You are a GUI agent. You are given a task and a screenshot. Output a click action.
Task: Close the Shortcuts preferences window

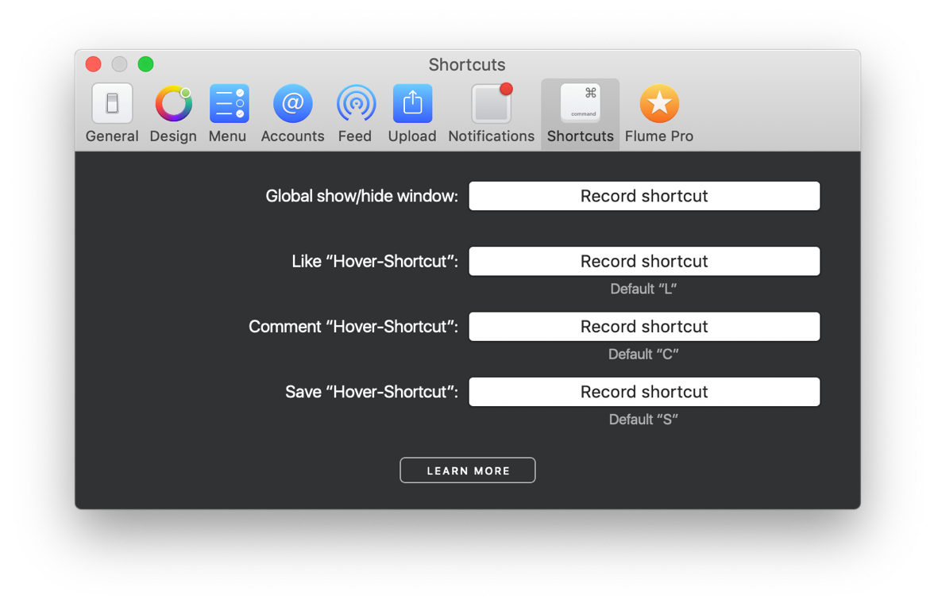(94, 63)
